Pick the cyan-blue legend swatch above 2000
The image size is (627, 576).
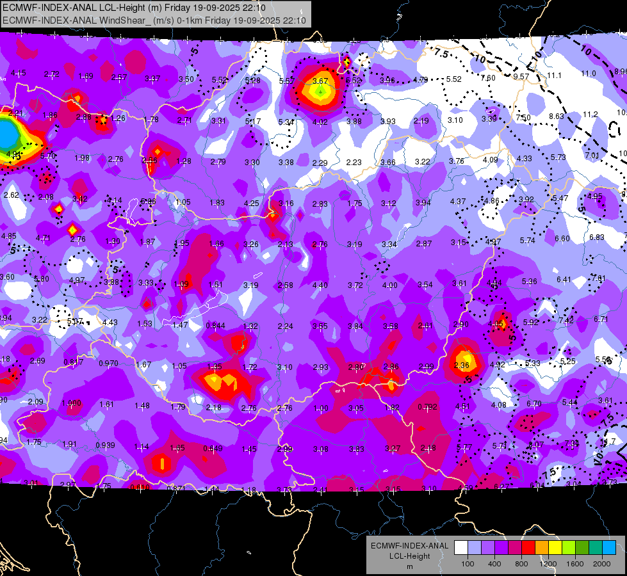point(609,547)
